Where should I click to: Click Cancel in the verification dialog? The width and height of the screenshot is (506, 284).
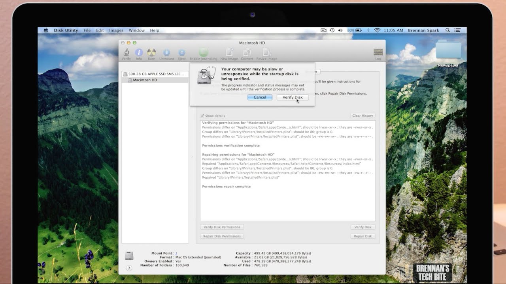[x=260, y=97]
